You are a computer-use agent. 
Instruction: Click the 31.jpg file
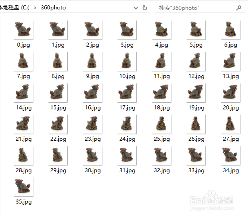pyautogui.click(x=127, y=156)
